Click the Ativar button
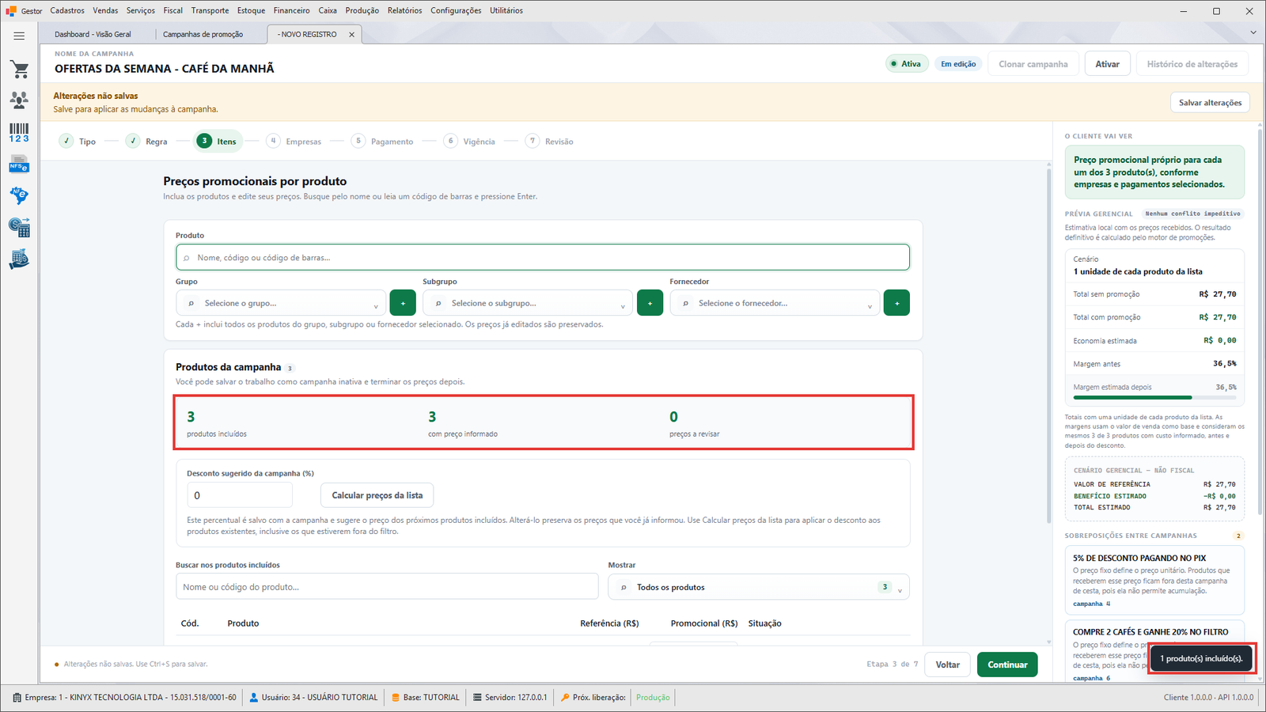Image resolution: width=1266 pixels, height=712 pixels. 1107,64
